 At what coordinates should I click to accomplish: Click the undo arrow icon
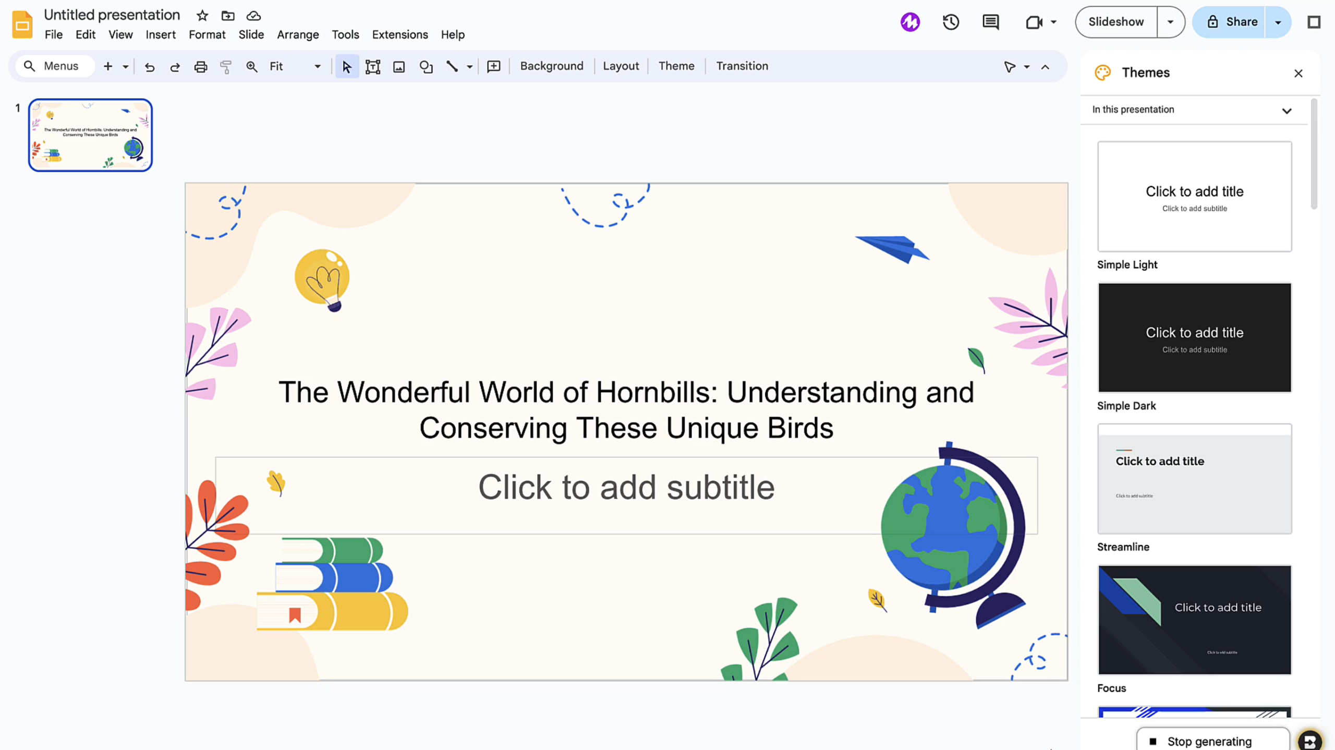[x=149, y=67]
